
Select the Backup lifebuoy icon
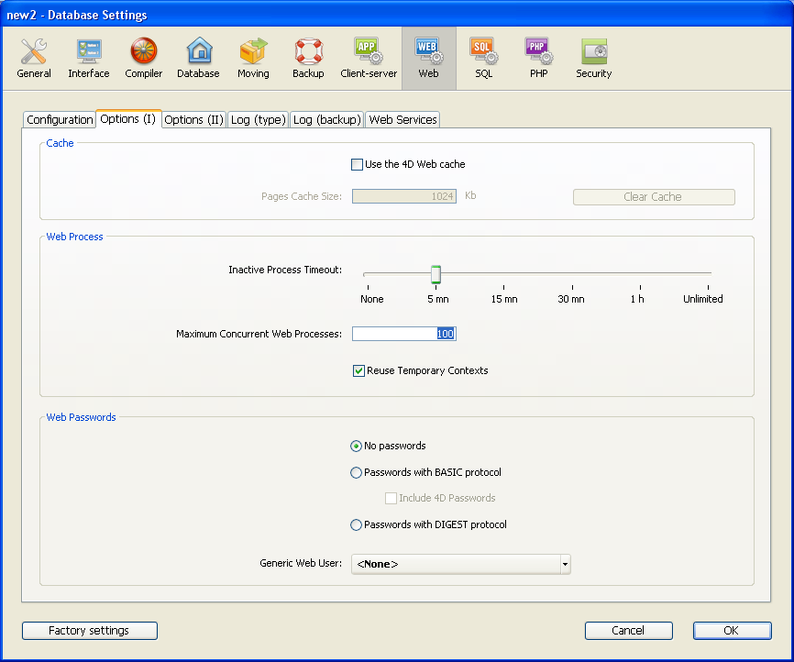[x=308, y=58]
